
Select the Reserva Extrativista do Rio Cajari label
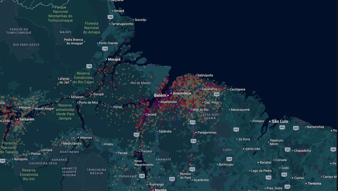84,78
